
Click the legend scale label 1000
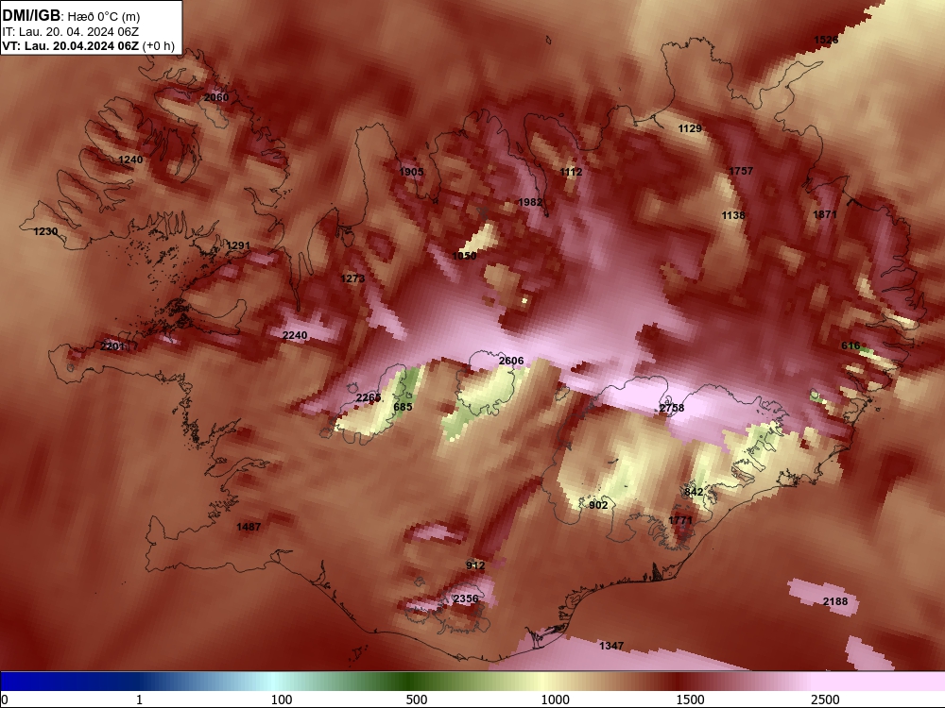(555, 700)
